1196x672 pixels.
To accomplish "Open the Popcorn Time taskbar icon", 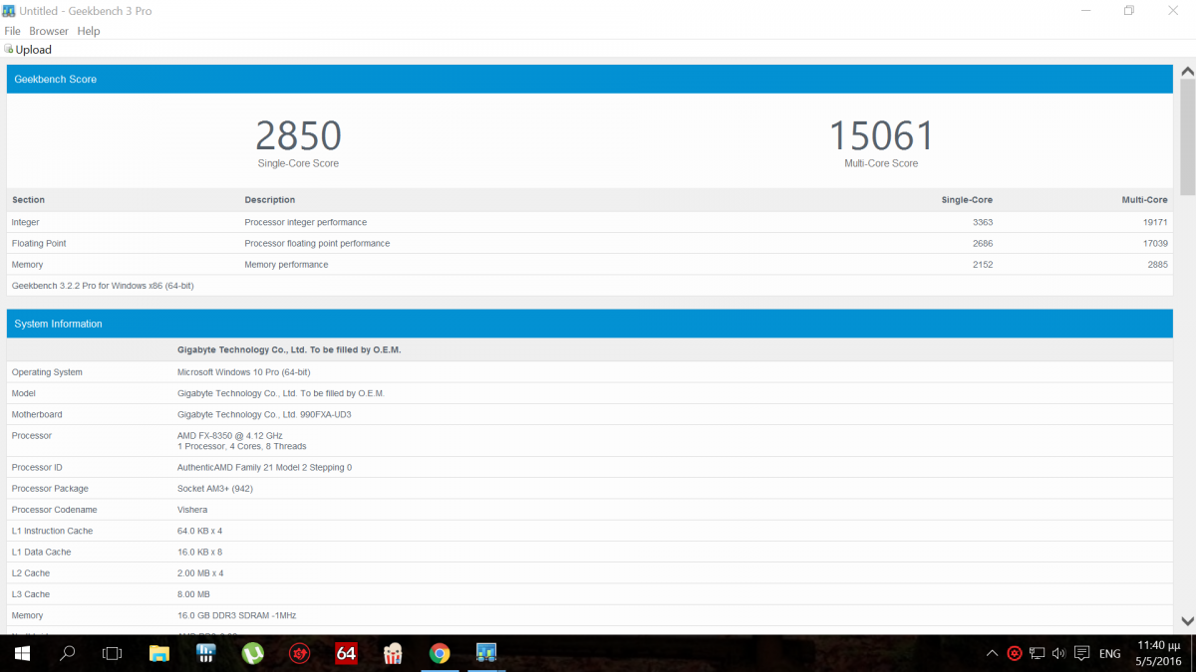I will [x=393, y=653].
